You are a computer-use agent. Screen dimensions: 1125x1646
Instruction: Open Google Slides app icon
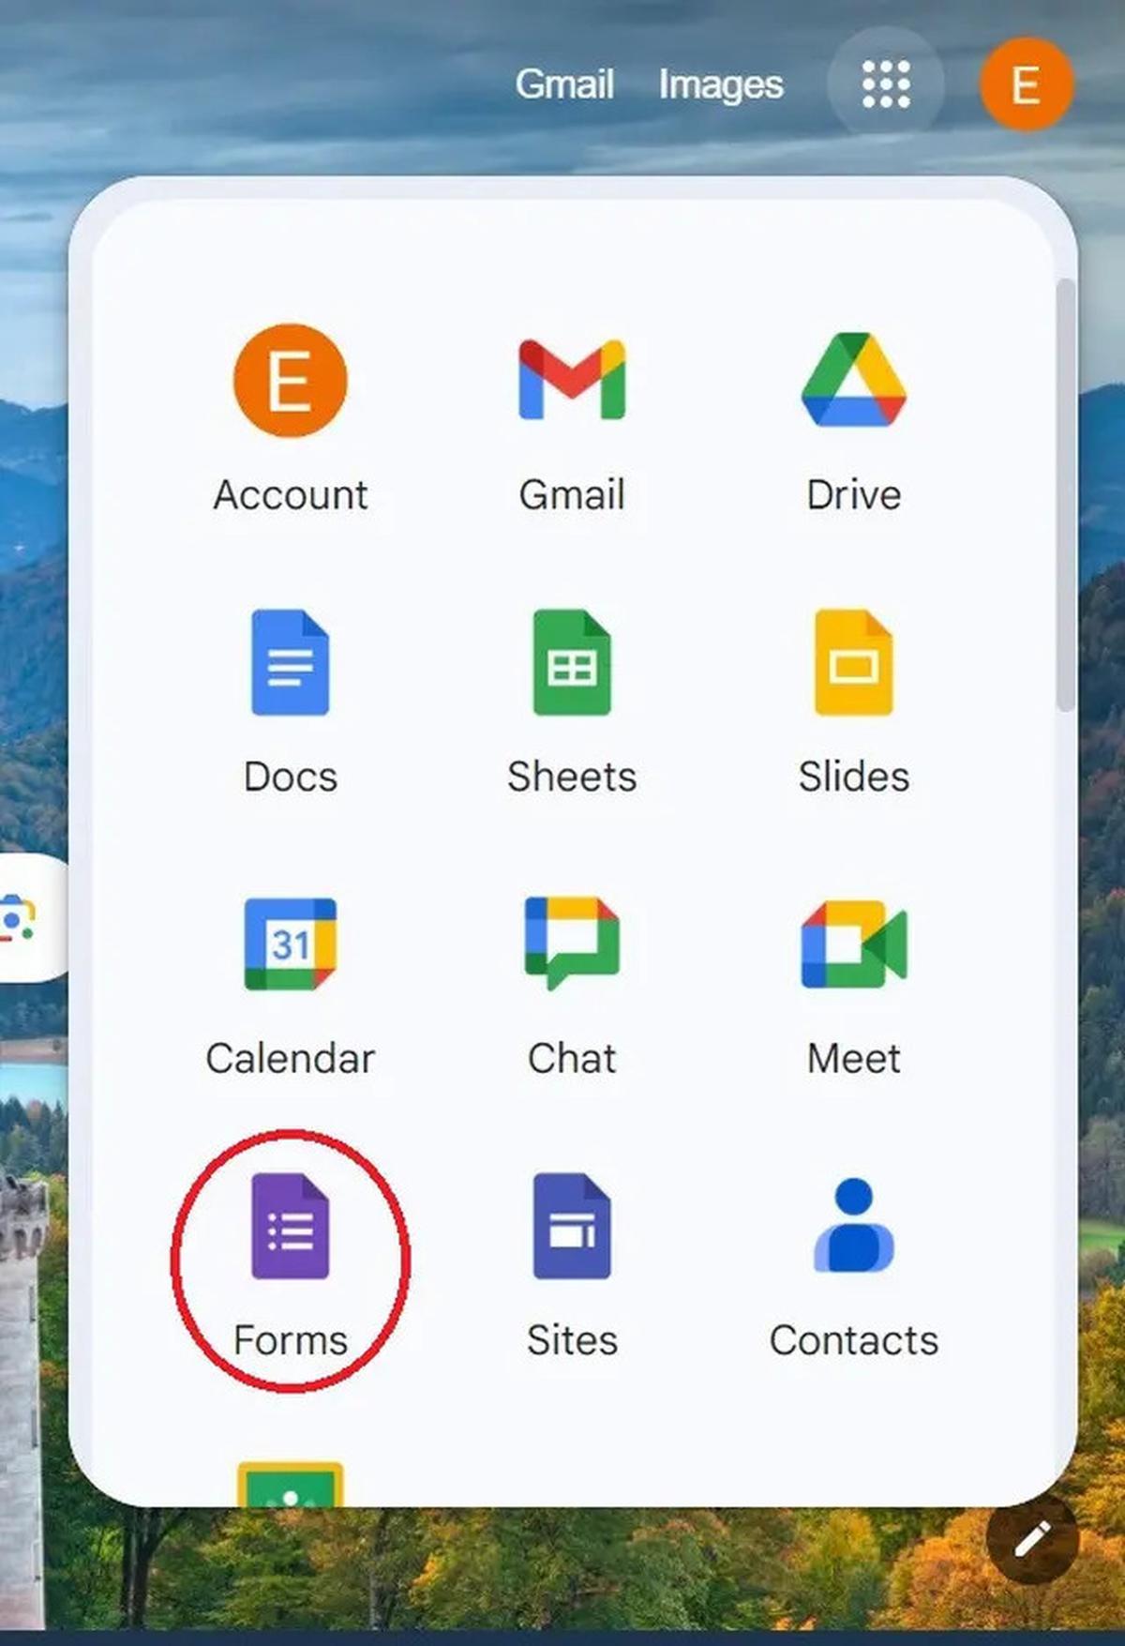pyautogui.click(x=853, y=662)
